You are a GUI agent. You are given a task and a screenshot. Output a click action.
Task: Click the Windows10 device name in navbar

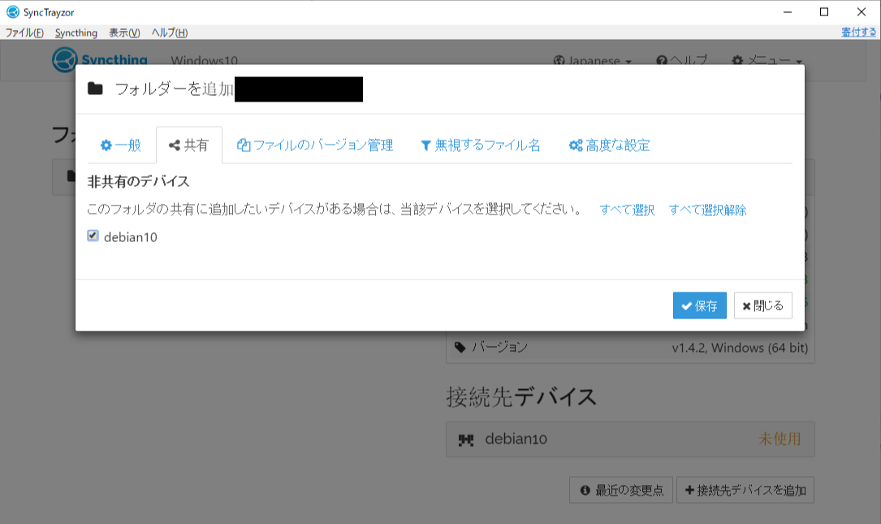pos(204,60)
